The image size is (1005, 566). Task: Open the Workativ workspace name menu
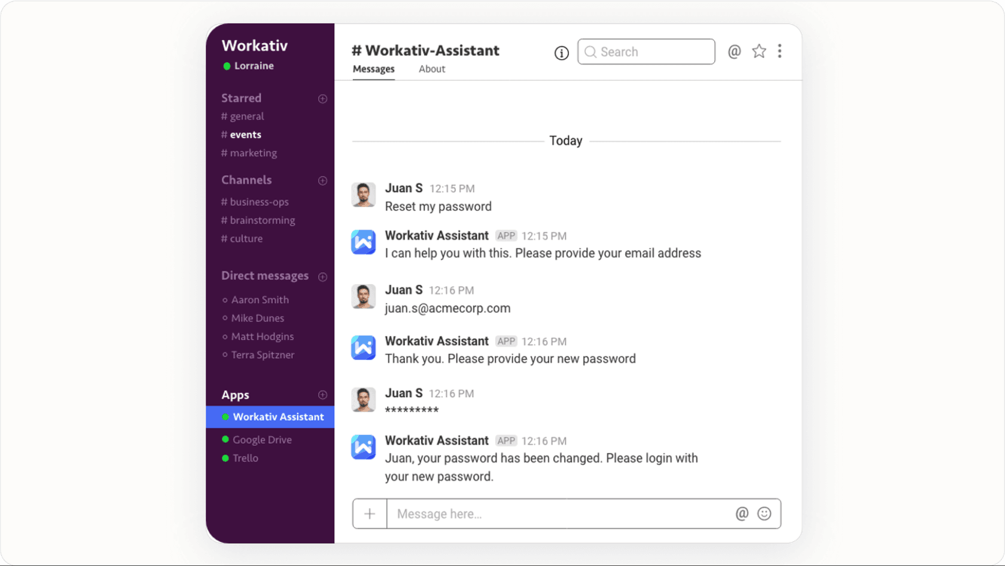click(x=254, y=45)
